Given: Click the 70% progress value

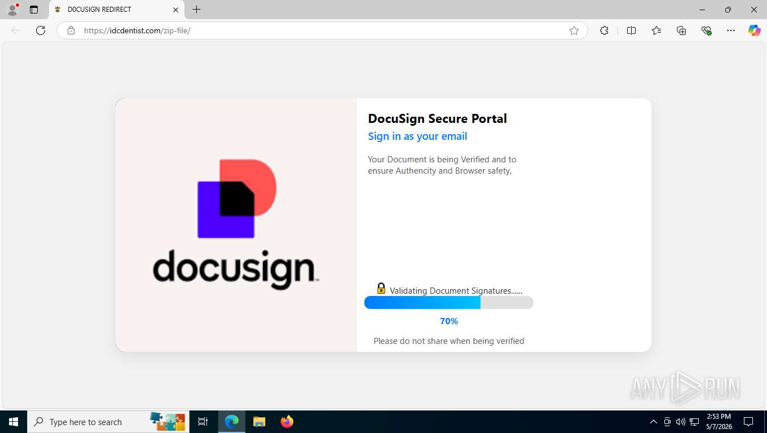Looking at the screenshot, I should pyautogui.click(x=449, y=321).
